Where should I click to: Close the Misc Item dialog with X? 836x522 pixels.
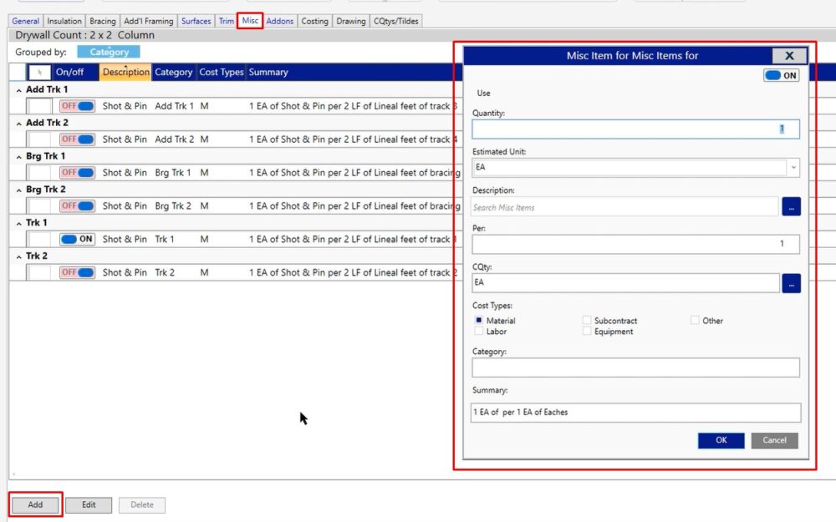point(788,56)
